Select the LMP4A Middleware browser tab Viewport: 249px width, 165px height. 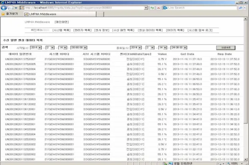[60, 14]
